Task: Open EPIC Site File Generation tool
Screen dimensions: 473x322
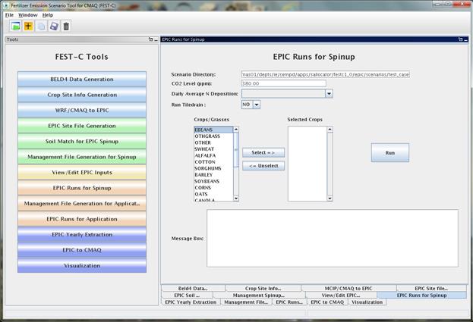Action: pyautogui.click(x=82, y=126)
